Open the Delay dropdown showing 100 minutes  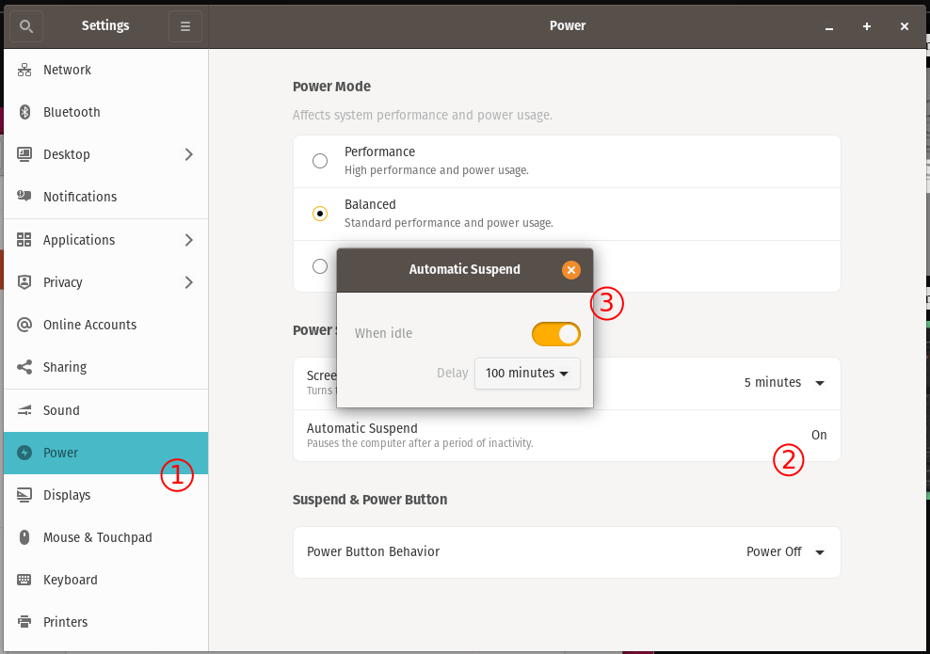click(527, 373)
